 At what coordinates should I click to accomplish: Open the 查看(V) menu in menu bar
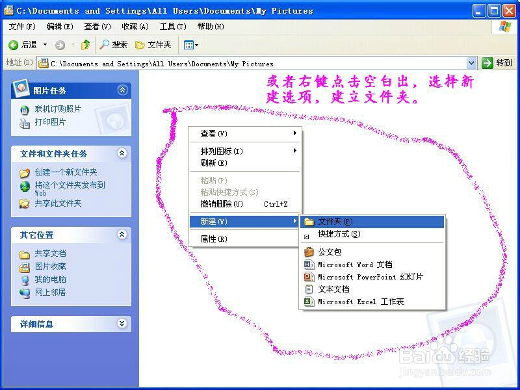[97, 27]
